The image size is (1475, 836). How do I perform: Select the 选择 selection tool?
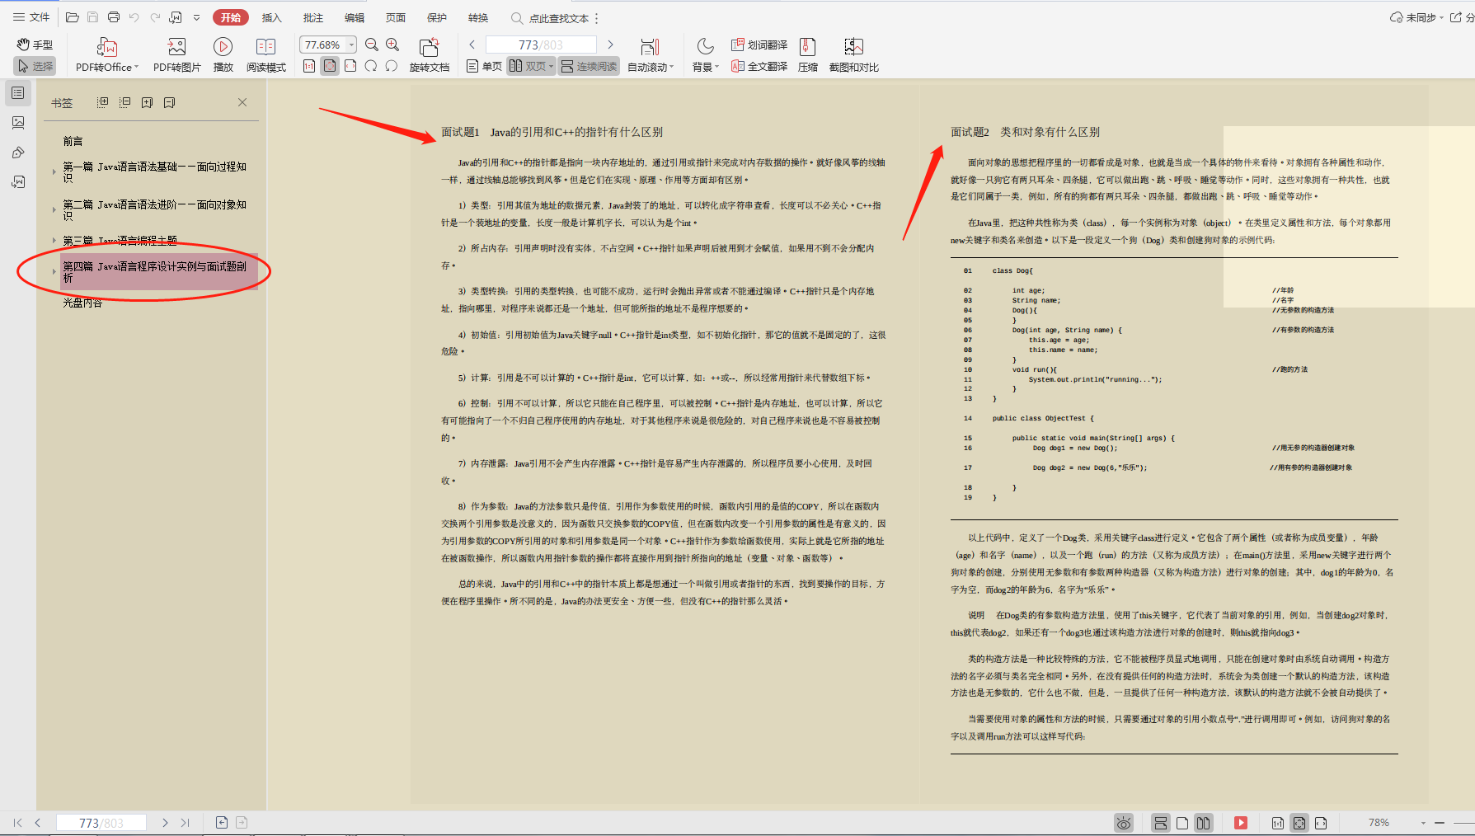35,66
